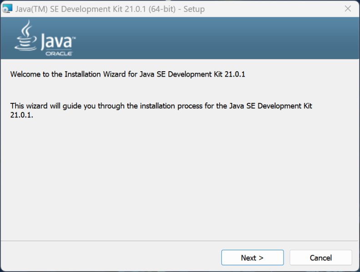Click the Java Oracle logo
The image size is (360, 272).
45,38
